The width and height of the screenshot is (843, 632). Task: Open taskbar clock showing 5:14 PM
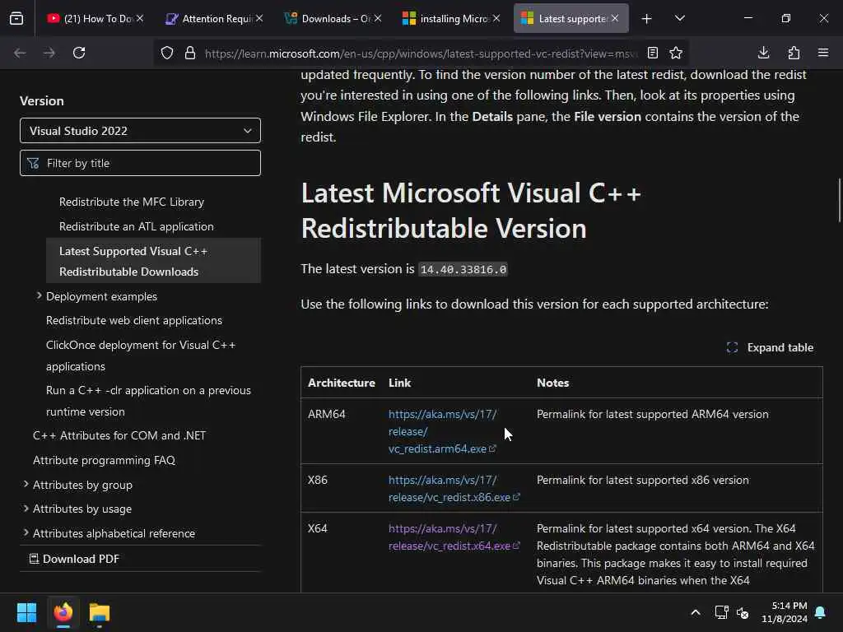(x=785, y=612)
